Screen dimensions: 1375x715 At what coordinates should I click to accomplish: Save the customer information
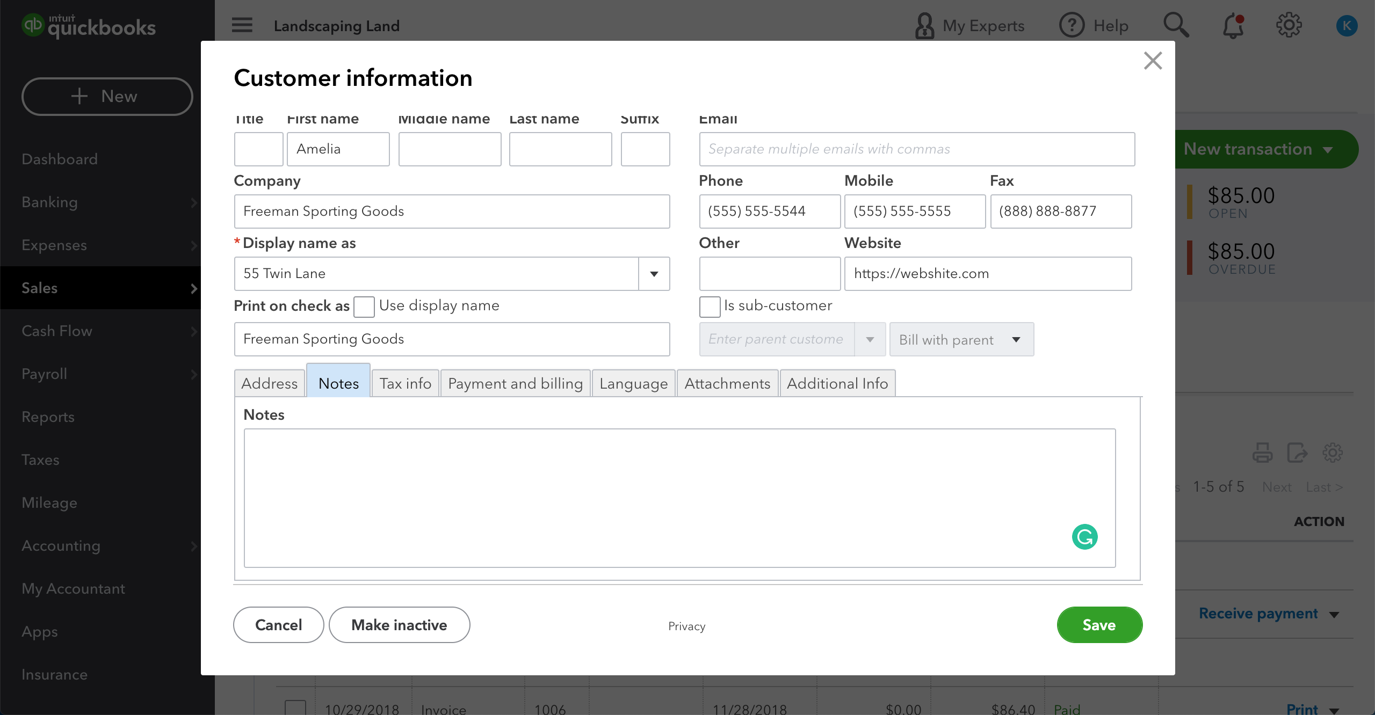point(1099,625)
